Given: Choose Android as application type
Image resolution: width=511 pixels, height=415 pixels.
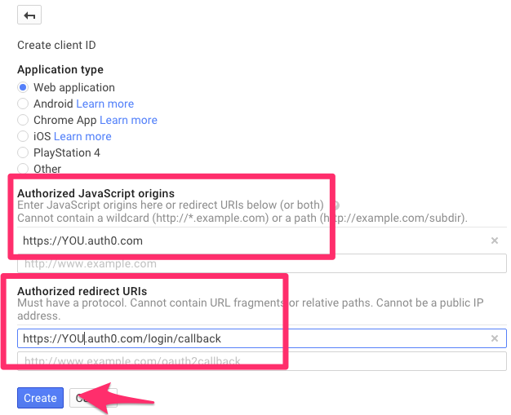Looking at the screenshot, I should click(x=24, y=104).
